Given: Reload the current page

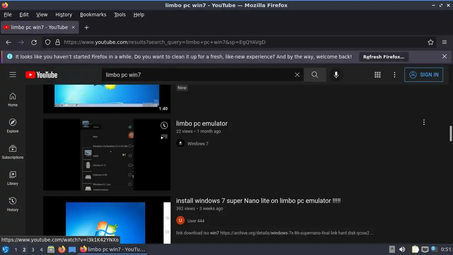Looking at the screenshot, I should [x=34, y=42].
